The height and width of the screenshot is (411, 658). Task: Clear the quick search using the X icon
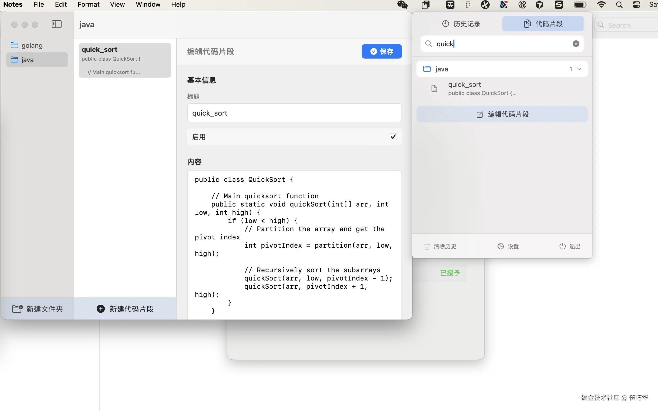(576, 43)
